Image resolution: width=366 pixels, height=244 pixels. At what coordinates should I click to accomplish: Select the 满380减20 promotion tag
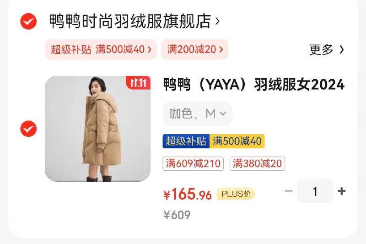click(257, 163)
